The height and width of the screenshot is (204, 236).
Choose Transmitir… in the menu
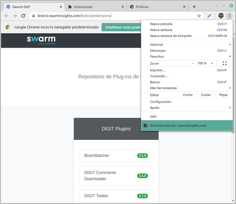click(187, 76)
